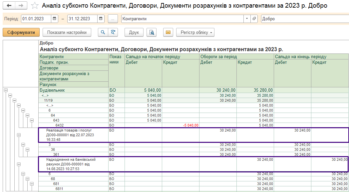Open the Регістр обліку dropdown menu

tap(195, 33)
